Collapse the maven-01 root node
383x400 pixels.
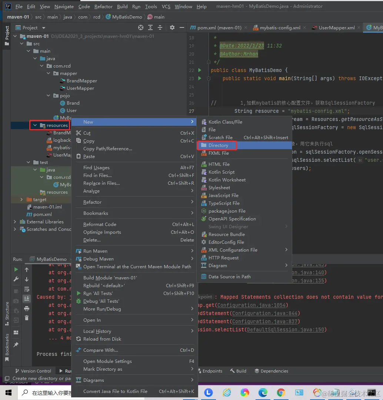(15, 36)
